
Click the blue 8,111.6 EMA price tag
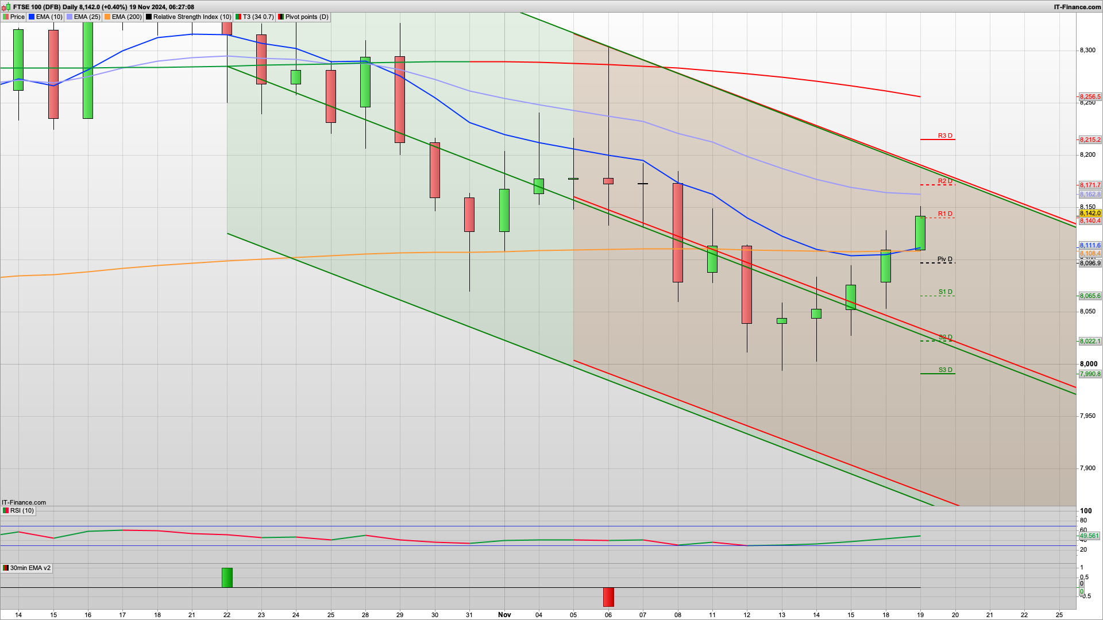point(1090,246)
